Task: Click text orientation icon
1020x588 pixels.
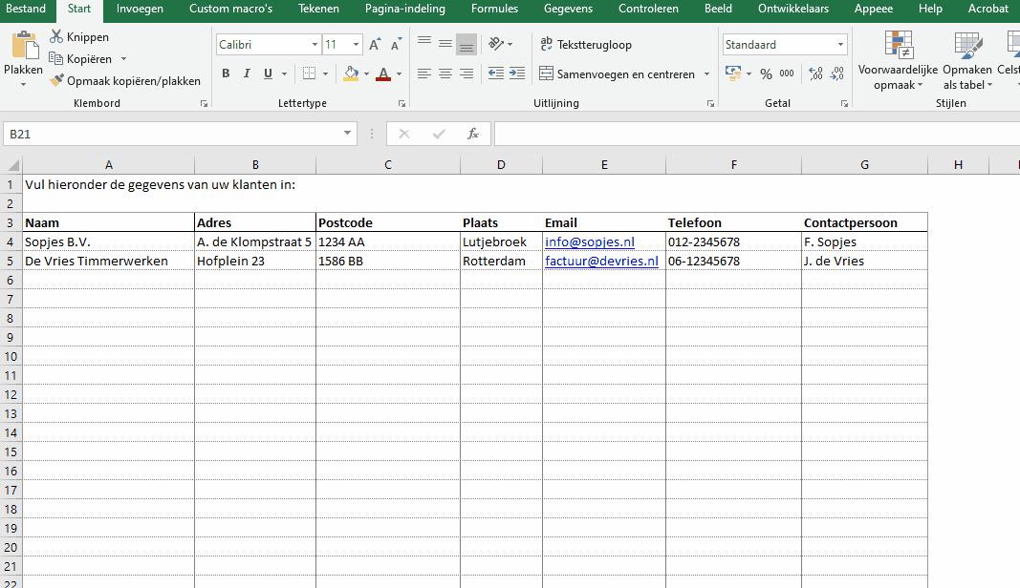Action: [496, 44]
